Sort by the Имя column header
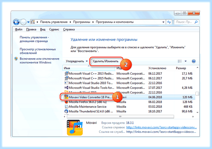The image size is (212, 149). (x=89, y=68)
